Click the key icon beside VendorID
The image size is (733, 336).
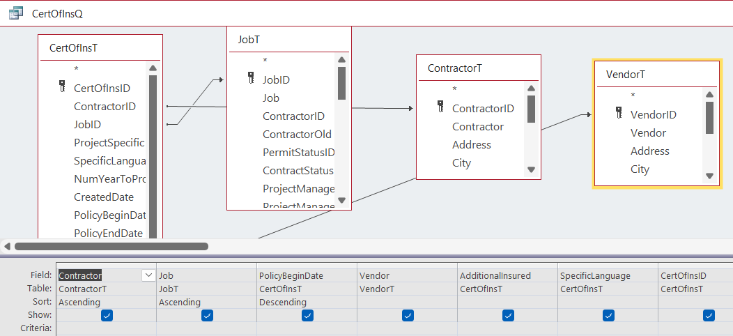(619, 113)
